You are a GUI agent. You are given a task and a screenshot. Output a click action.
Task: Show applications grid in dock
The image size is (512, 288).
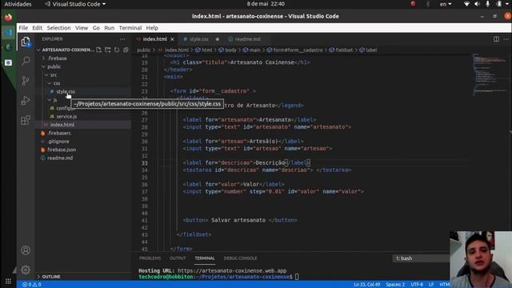8,281
